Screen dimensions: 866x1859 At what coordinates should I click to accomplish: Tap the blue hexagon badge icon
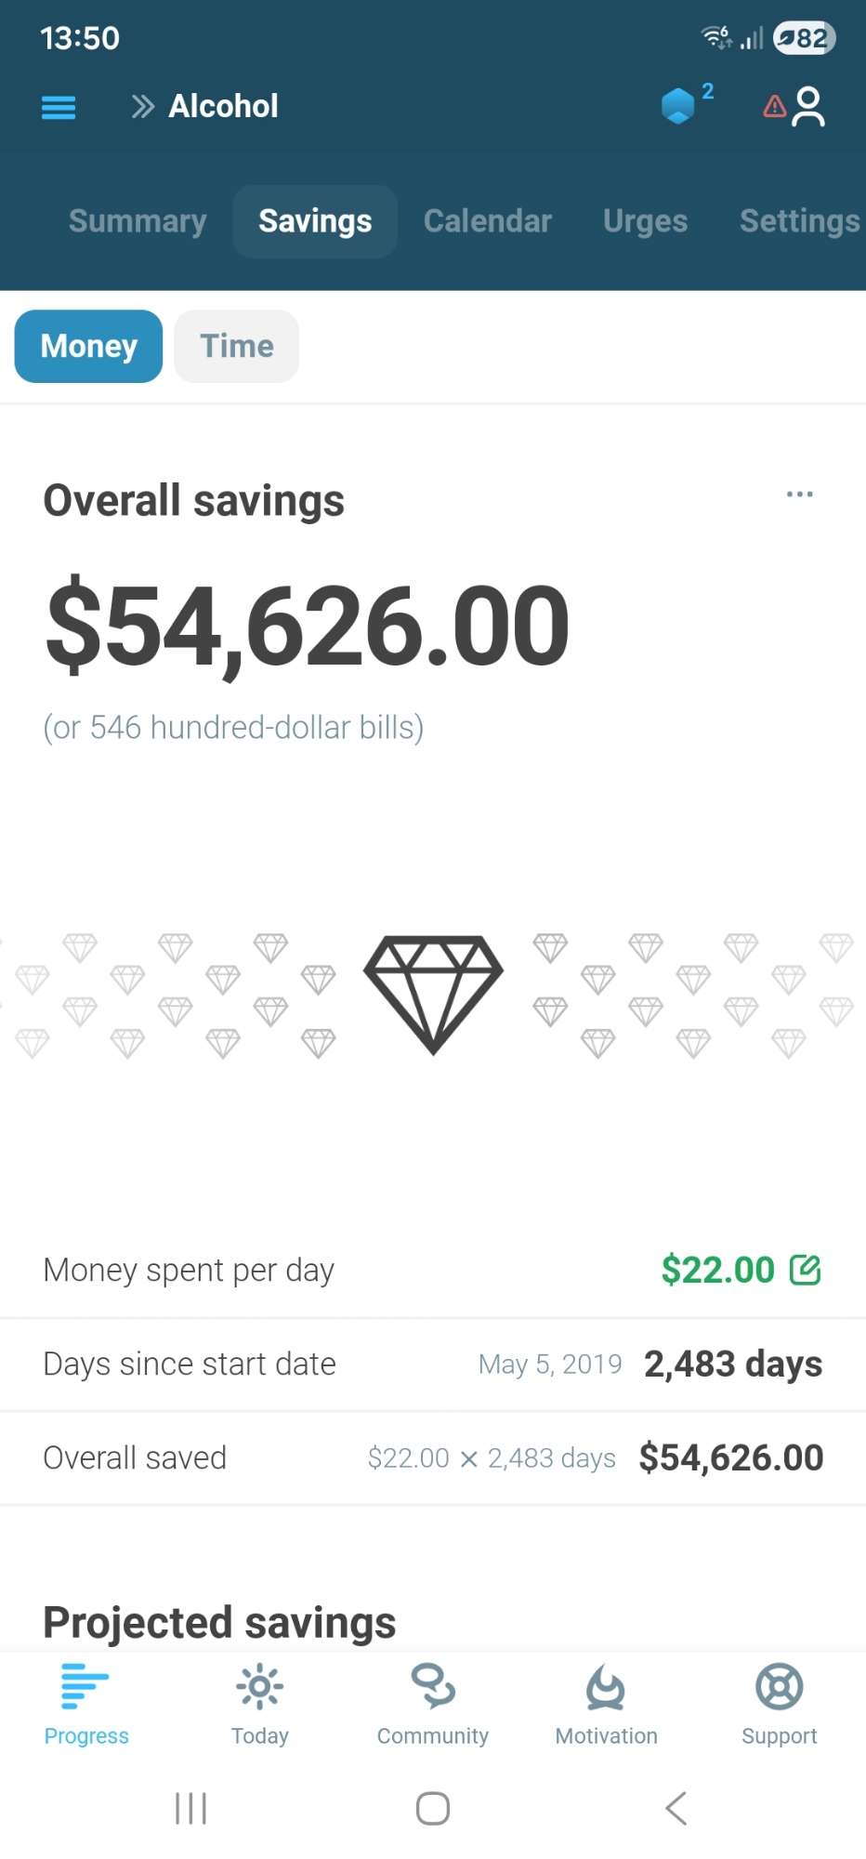click(679, 106)
